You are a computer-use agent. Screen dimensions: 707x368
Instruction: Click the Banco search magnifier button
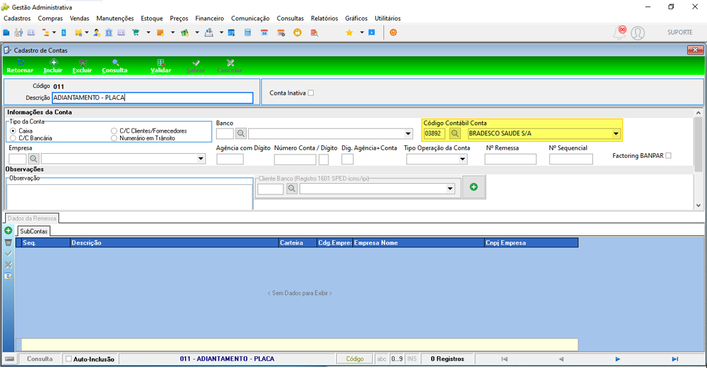pos(241,133)
